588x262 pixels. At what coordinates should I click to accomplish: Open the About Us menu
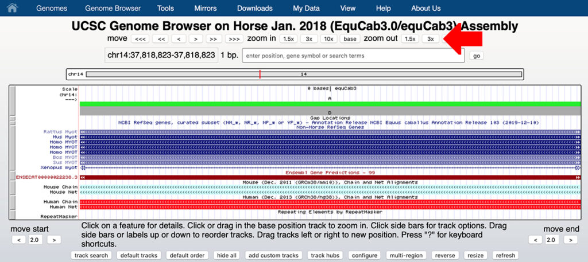point(426,8)
